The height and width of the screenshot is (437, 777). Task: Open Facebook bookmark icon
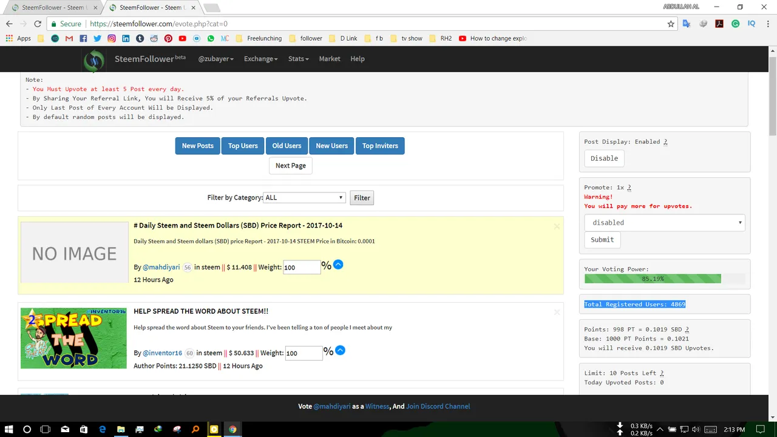[x=83, y=38]
